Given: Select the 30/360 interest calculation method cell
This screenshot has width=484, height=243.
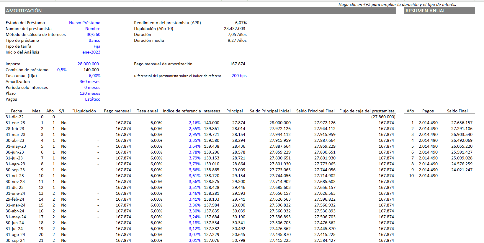Looking at the screenshot, I should click(93, 34).
